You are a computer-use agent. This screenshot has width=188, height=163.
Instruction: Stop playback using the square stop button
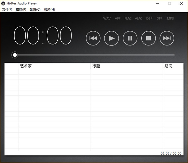[x=149, y=38]
